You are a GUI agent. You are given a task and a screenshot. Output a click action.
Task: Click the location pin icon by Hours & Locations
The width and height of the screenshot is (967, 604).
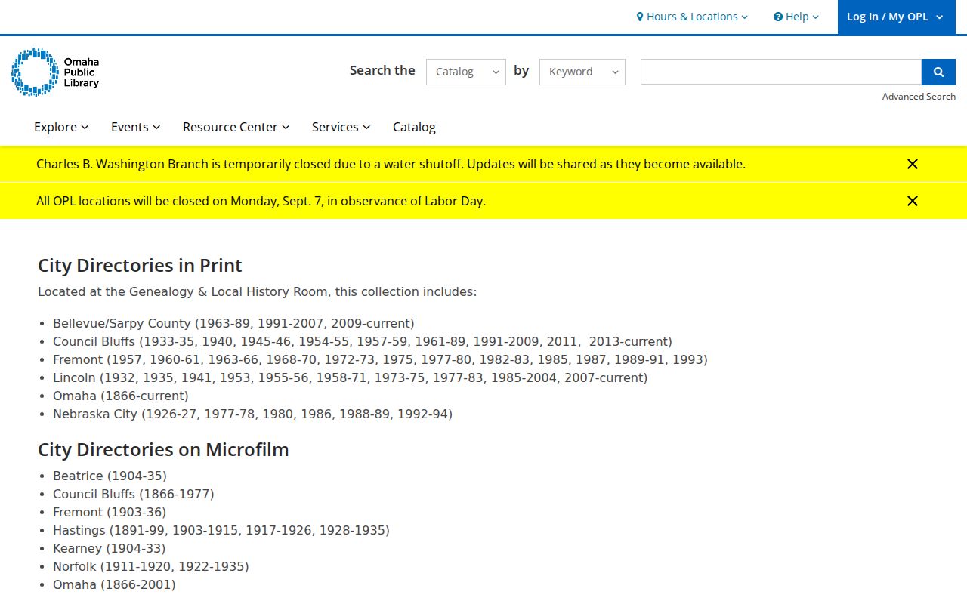click(x=640, y=17)
